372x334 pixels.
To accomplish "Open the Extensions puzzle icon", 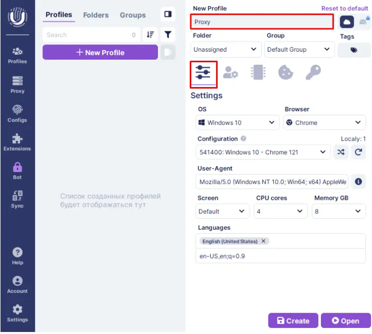I will 17,142.
